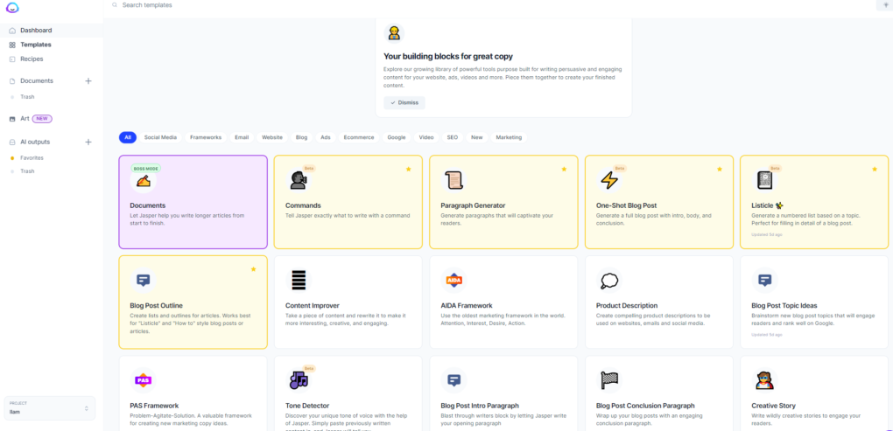This screenshot has height=431, width=893.
Task: Open the Blog Post Outline icon
Action: (143, 281)
